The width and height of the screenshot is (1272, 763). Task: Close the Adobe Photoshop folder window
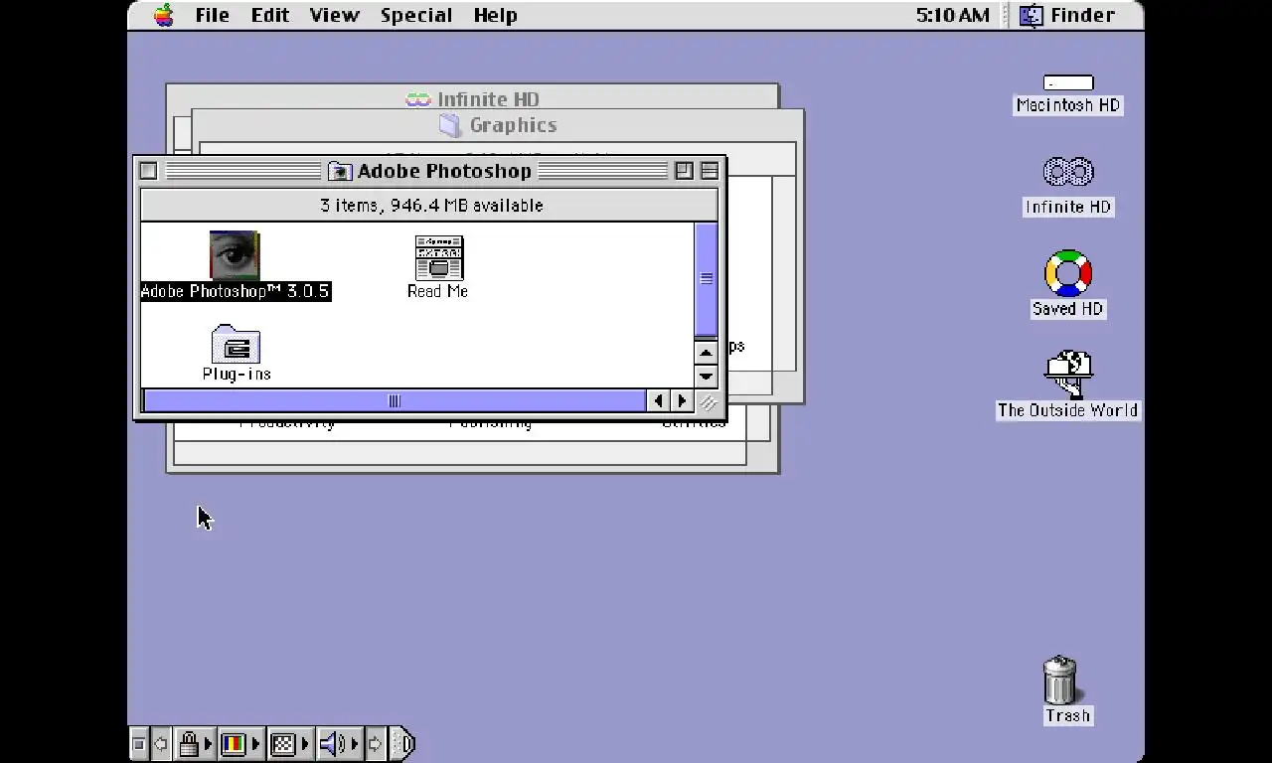(148, 171)
